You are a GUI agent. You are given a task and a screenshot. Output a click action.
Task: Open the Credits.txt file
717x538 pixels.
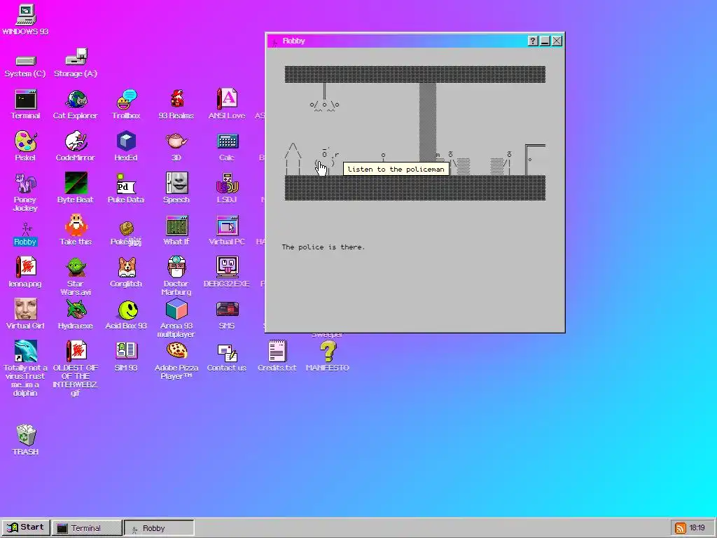tap(277, 357)
